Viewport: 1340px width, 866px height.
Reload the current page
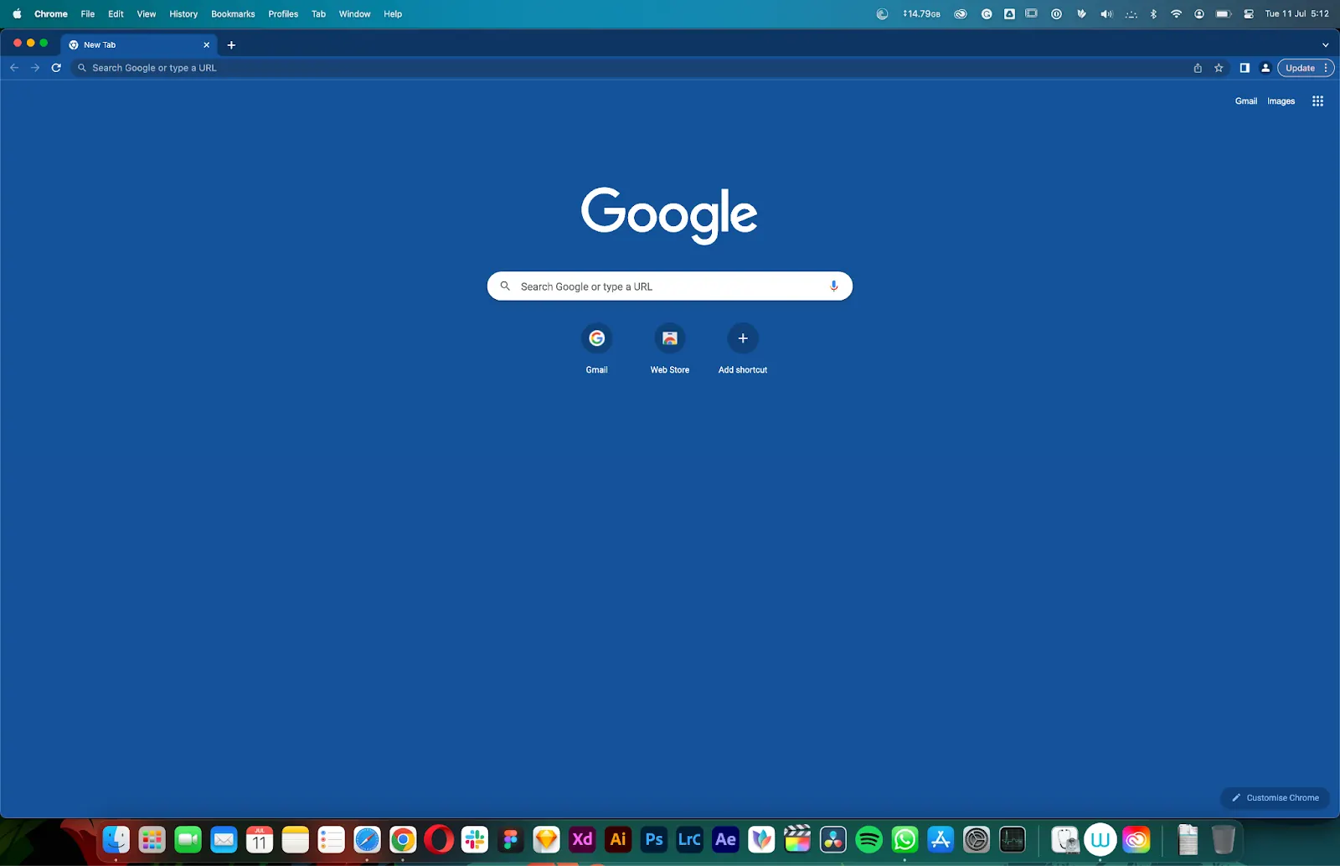click(56, 68)
